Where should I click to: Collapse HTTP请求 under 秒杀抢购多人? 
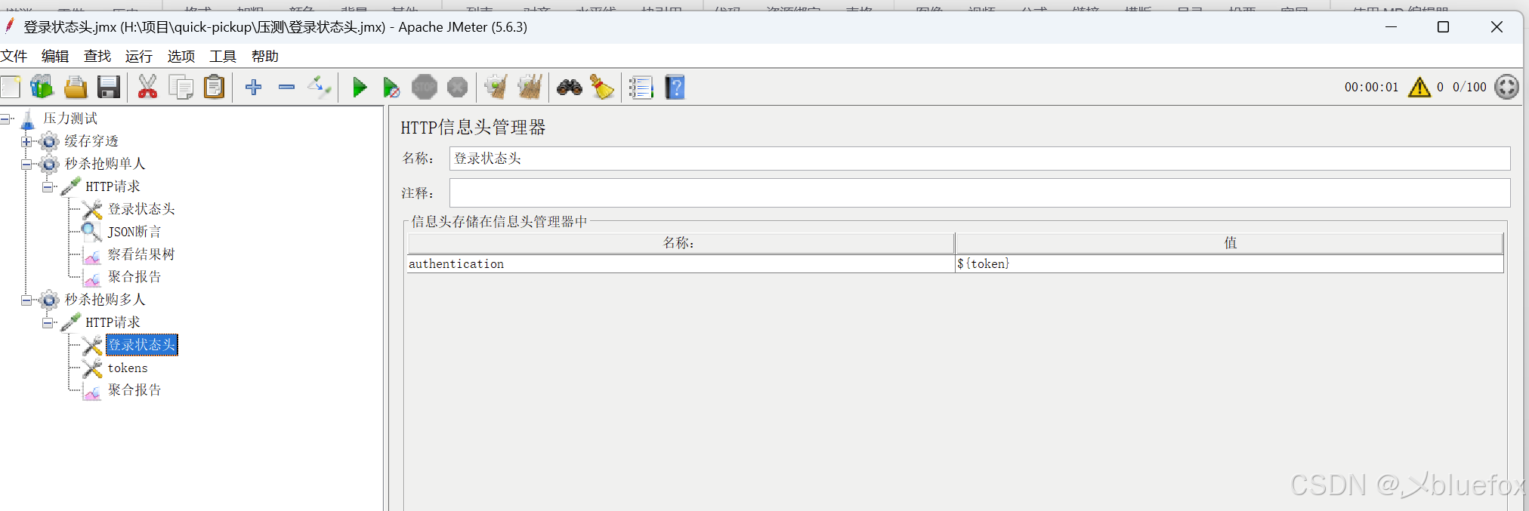coord(48,322)
